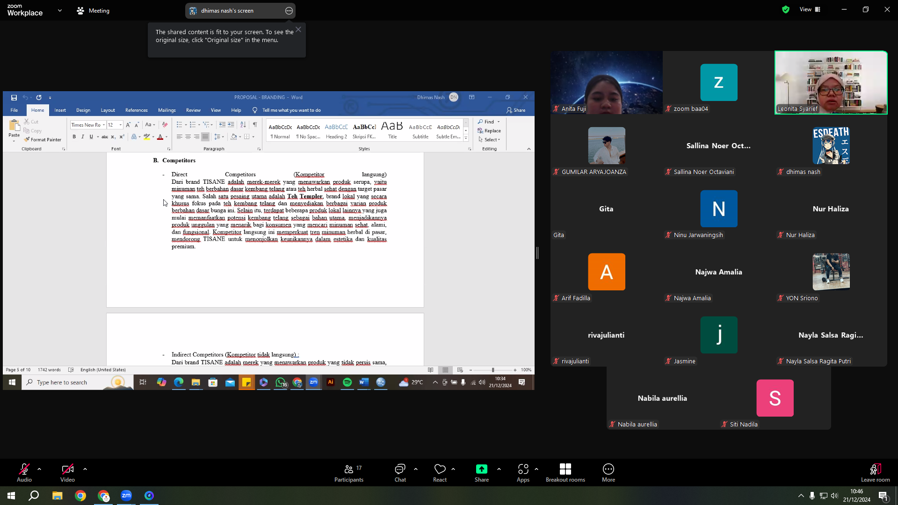Open the Zoom Workplace dropdown arrow

(60, 10)
